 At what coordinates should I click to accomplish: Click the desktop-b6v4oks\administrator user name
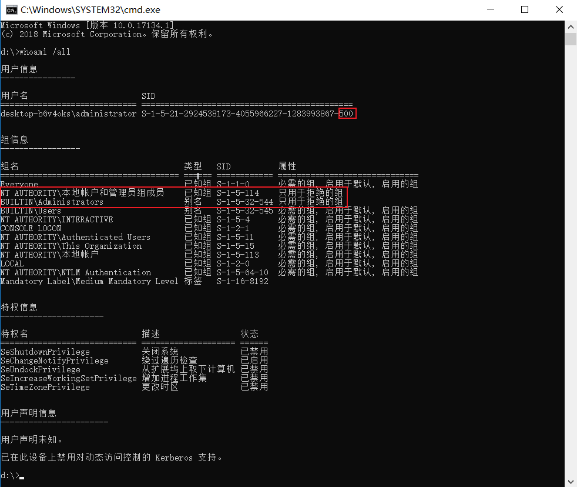68,114
